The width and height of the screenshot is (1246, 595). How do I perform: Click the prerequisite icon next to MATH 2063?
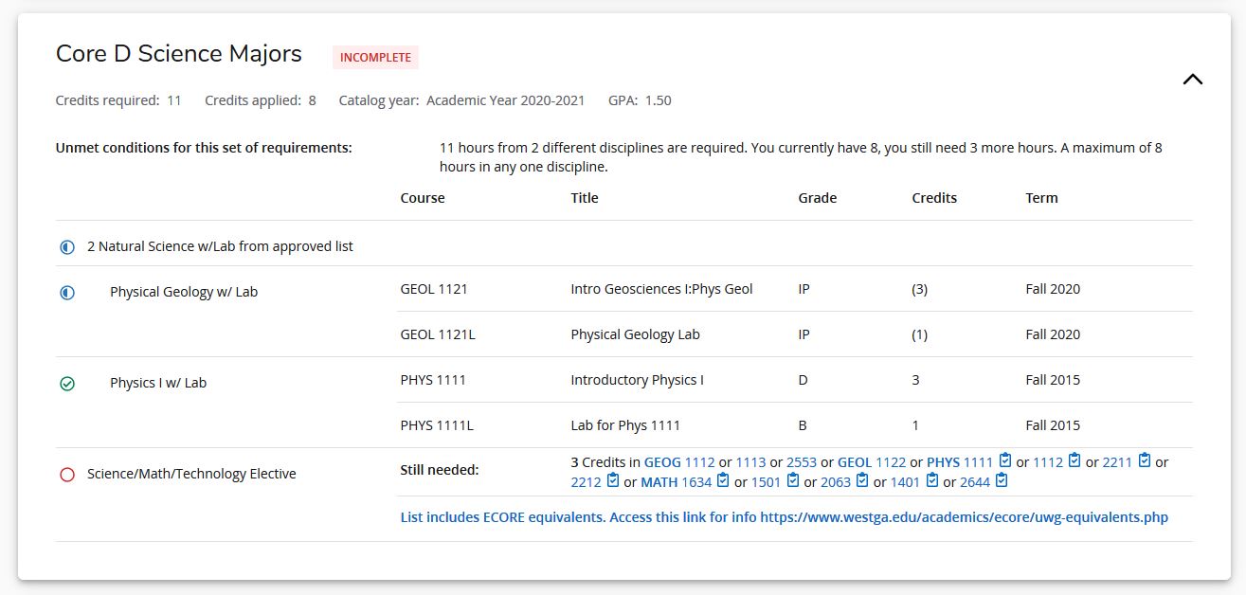point(862,481)
